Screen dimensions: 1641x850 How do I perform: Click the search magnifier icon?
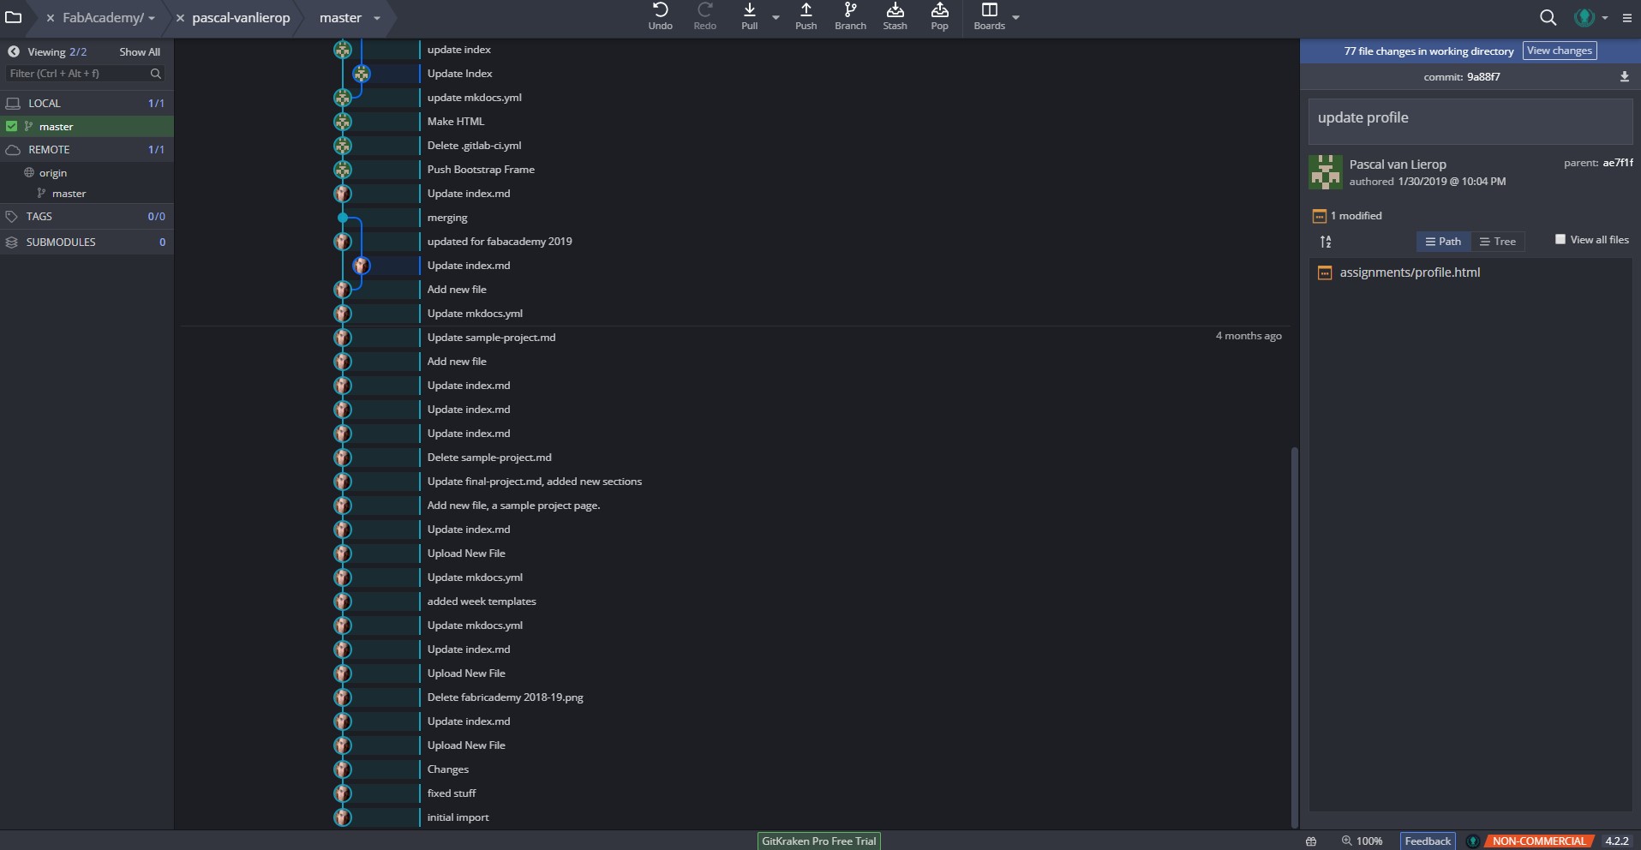click(1548, 17)
